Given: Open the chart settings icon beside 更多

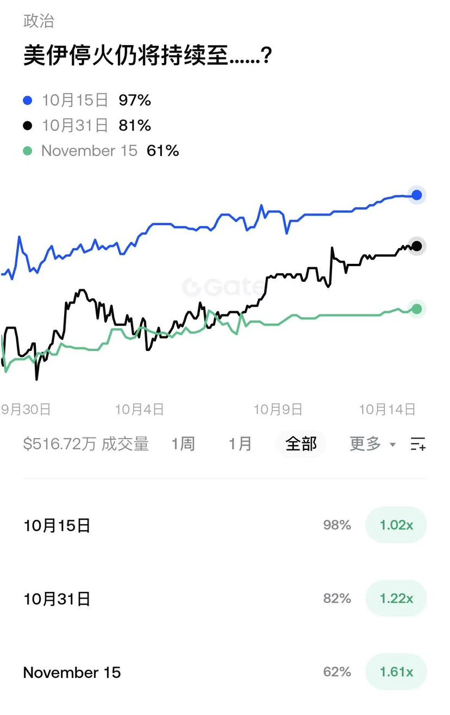Looking at the screenshot, I should [418, 444].
